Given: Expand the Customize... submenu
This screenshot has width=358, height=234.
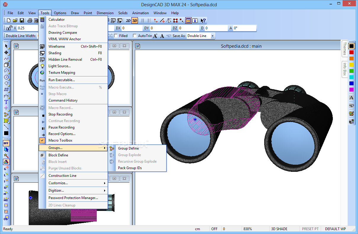Looking at the screenshot, I should pos(73,183).
